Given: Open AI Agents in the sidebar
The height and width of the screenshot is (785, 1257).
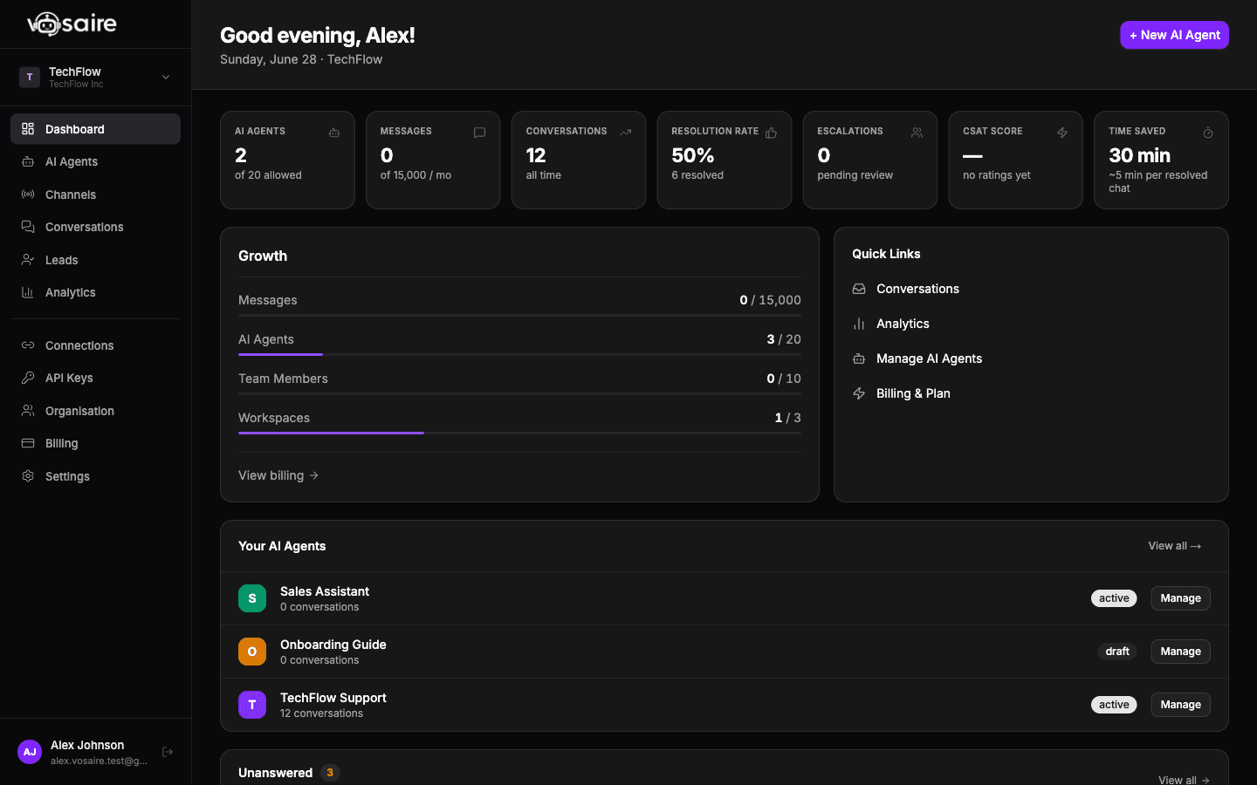Looking at the screenshot, I should coord(95,161).
